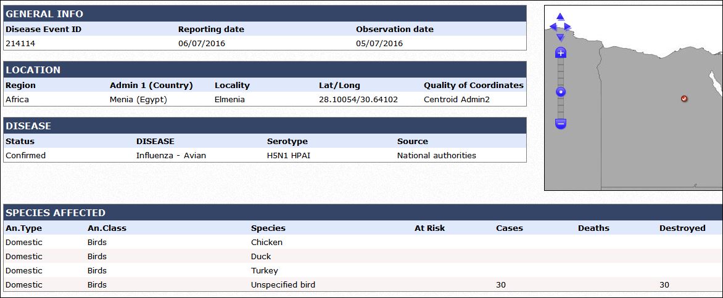Pan the map left with arrow
723x298 pixels.
click(553, 26)
